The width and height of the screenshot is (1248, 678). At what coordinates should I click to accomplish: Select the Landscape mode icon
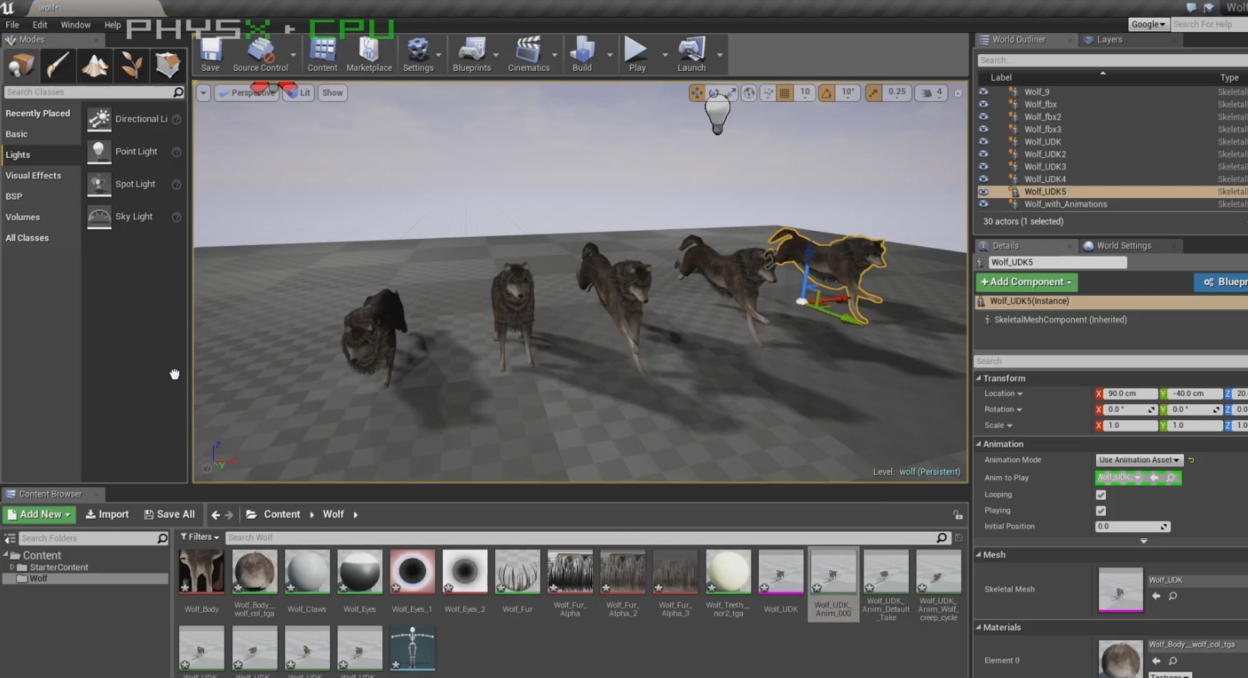[x=94, y=66]
